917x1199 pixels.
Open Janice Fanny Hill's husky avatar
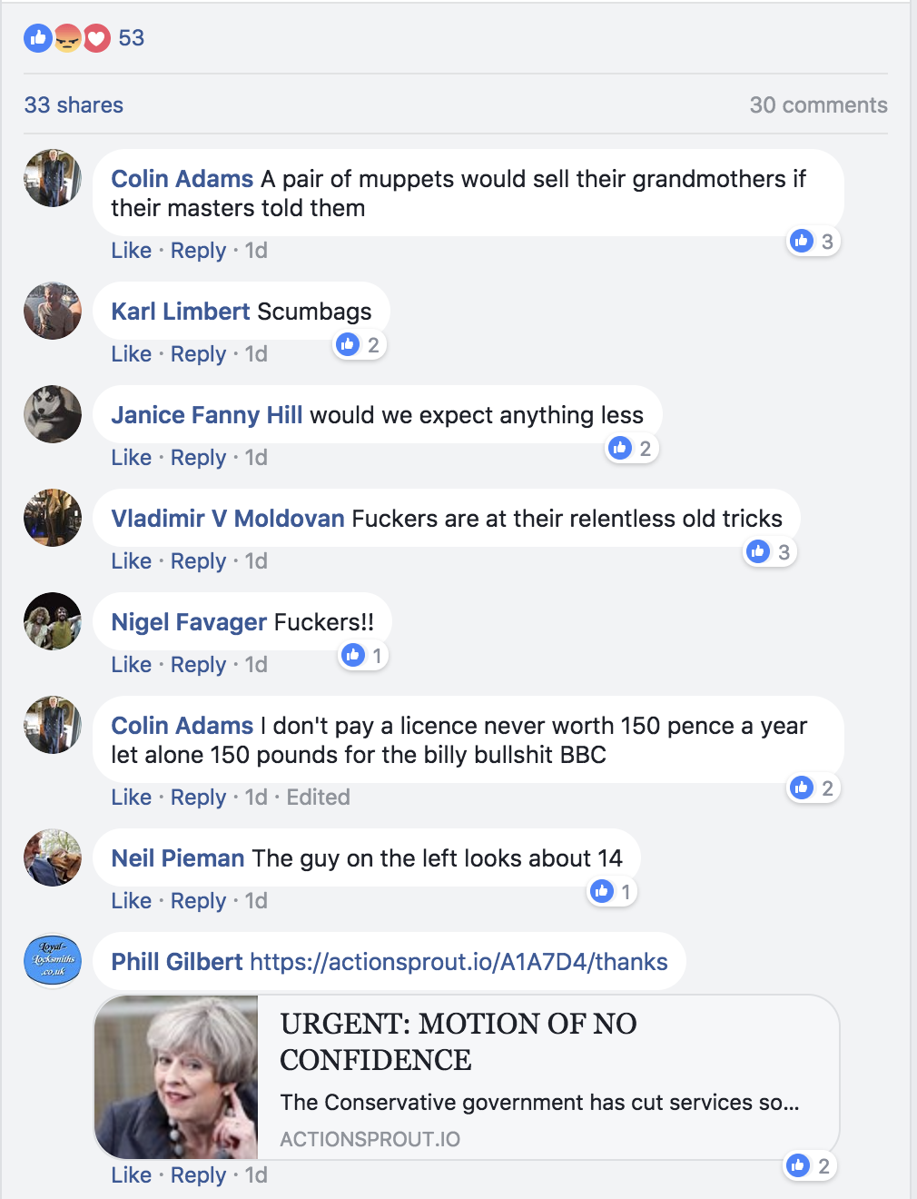tap(53, 414)
